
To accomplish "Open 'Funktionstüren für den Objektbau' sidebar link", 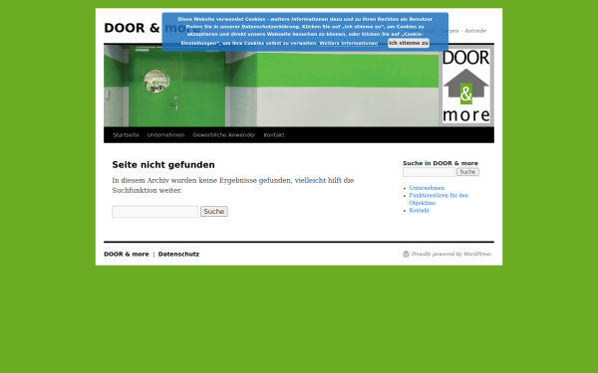I will [439, 199].
